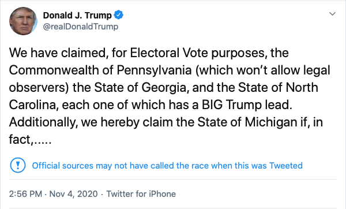
Task: Click the word 'observers)' in tweet text
Action: coord(39,88)
